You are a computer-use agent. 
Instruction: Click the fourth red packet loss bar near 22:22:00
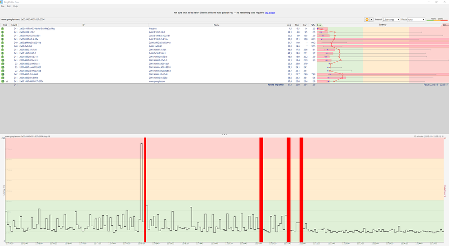(x=301, y=190)
